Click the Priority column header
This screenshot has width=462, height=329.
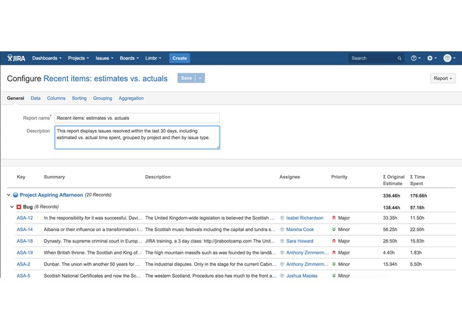tap(339, 177)
